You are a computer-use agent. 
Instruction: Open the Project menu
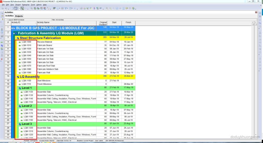(18, 5)
